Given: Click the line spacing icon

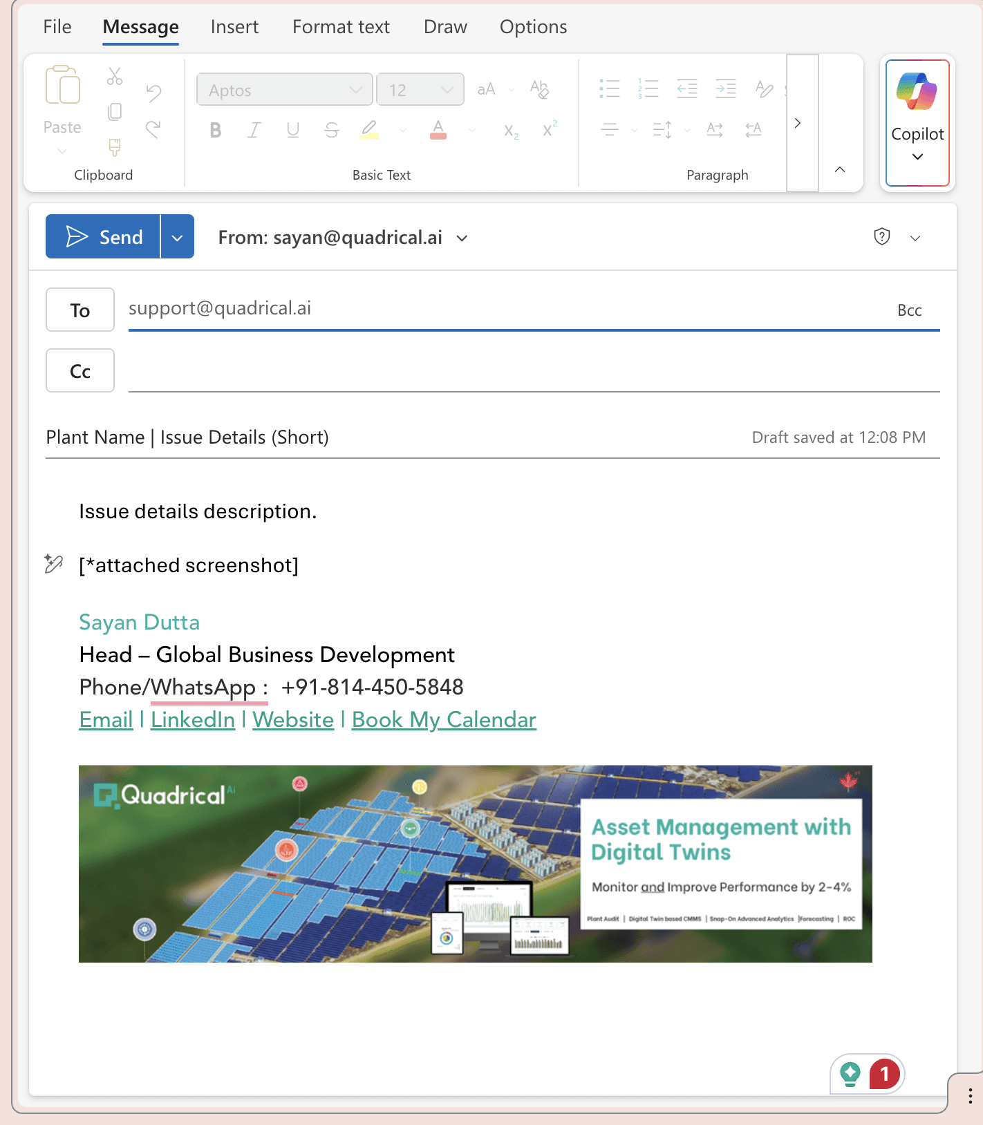Looking at the screenshot, I should click(x=662, y=129).
